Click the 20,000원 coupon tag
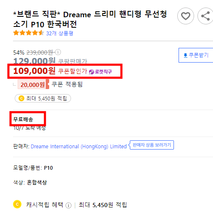Image resolution: width=213 pixels, height=213 pixels. point(33,84)
